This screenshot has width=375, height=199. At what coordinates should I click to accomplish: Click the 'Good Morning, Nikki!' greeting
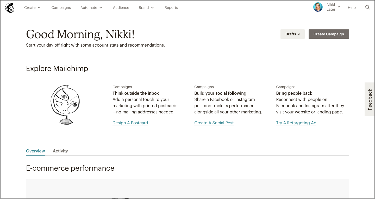[x=80, y=34]
